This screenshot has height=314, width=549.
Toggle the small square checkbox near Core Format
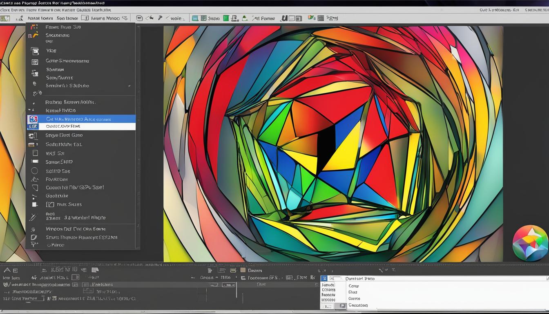point(42,298)
